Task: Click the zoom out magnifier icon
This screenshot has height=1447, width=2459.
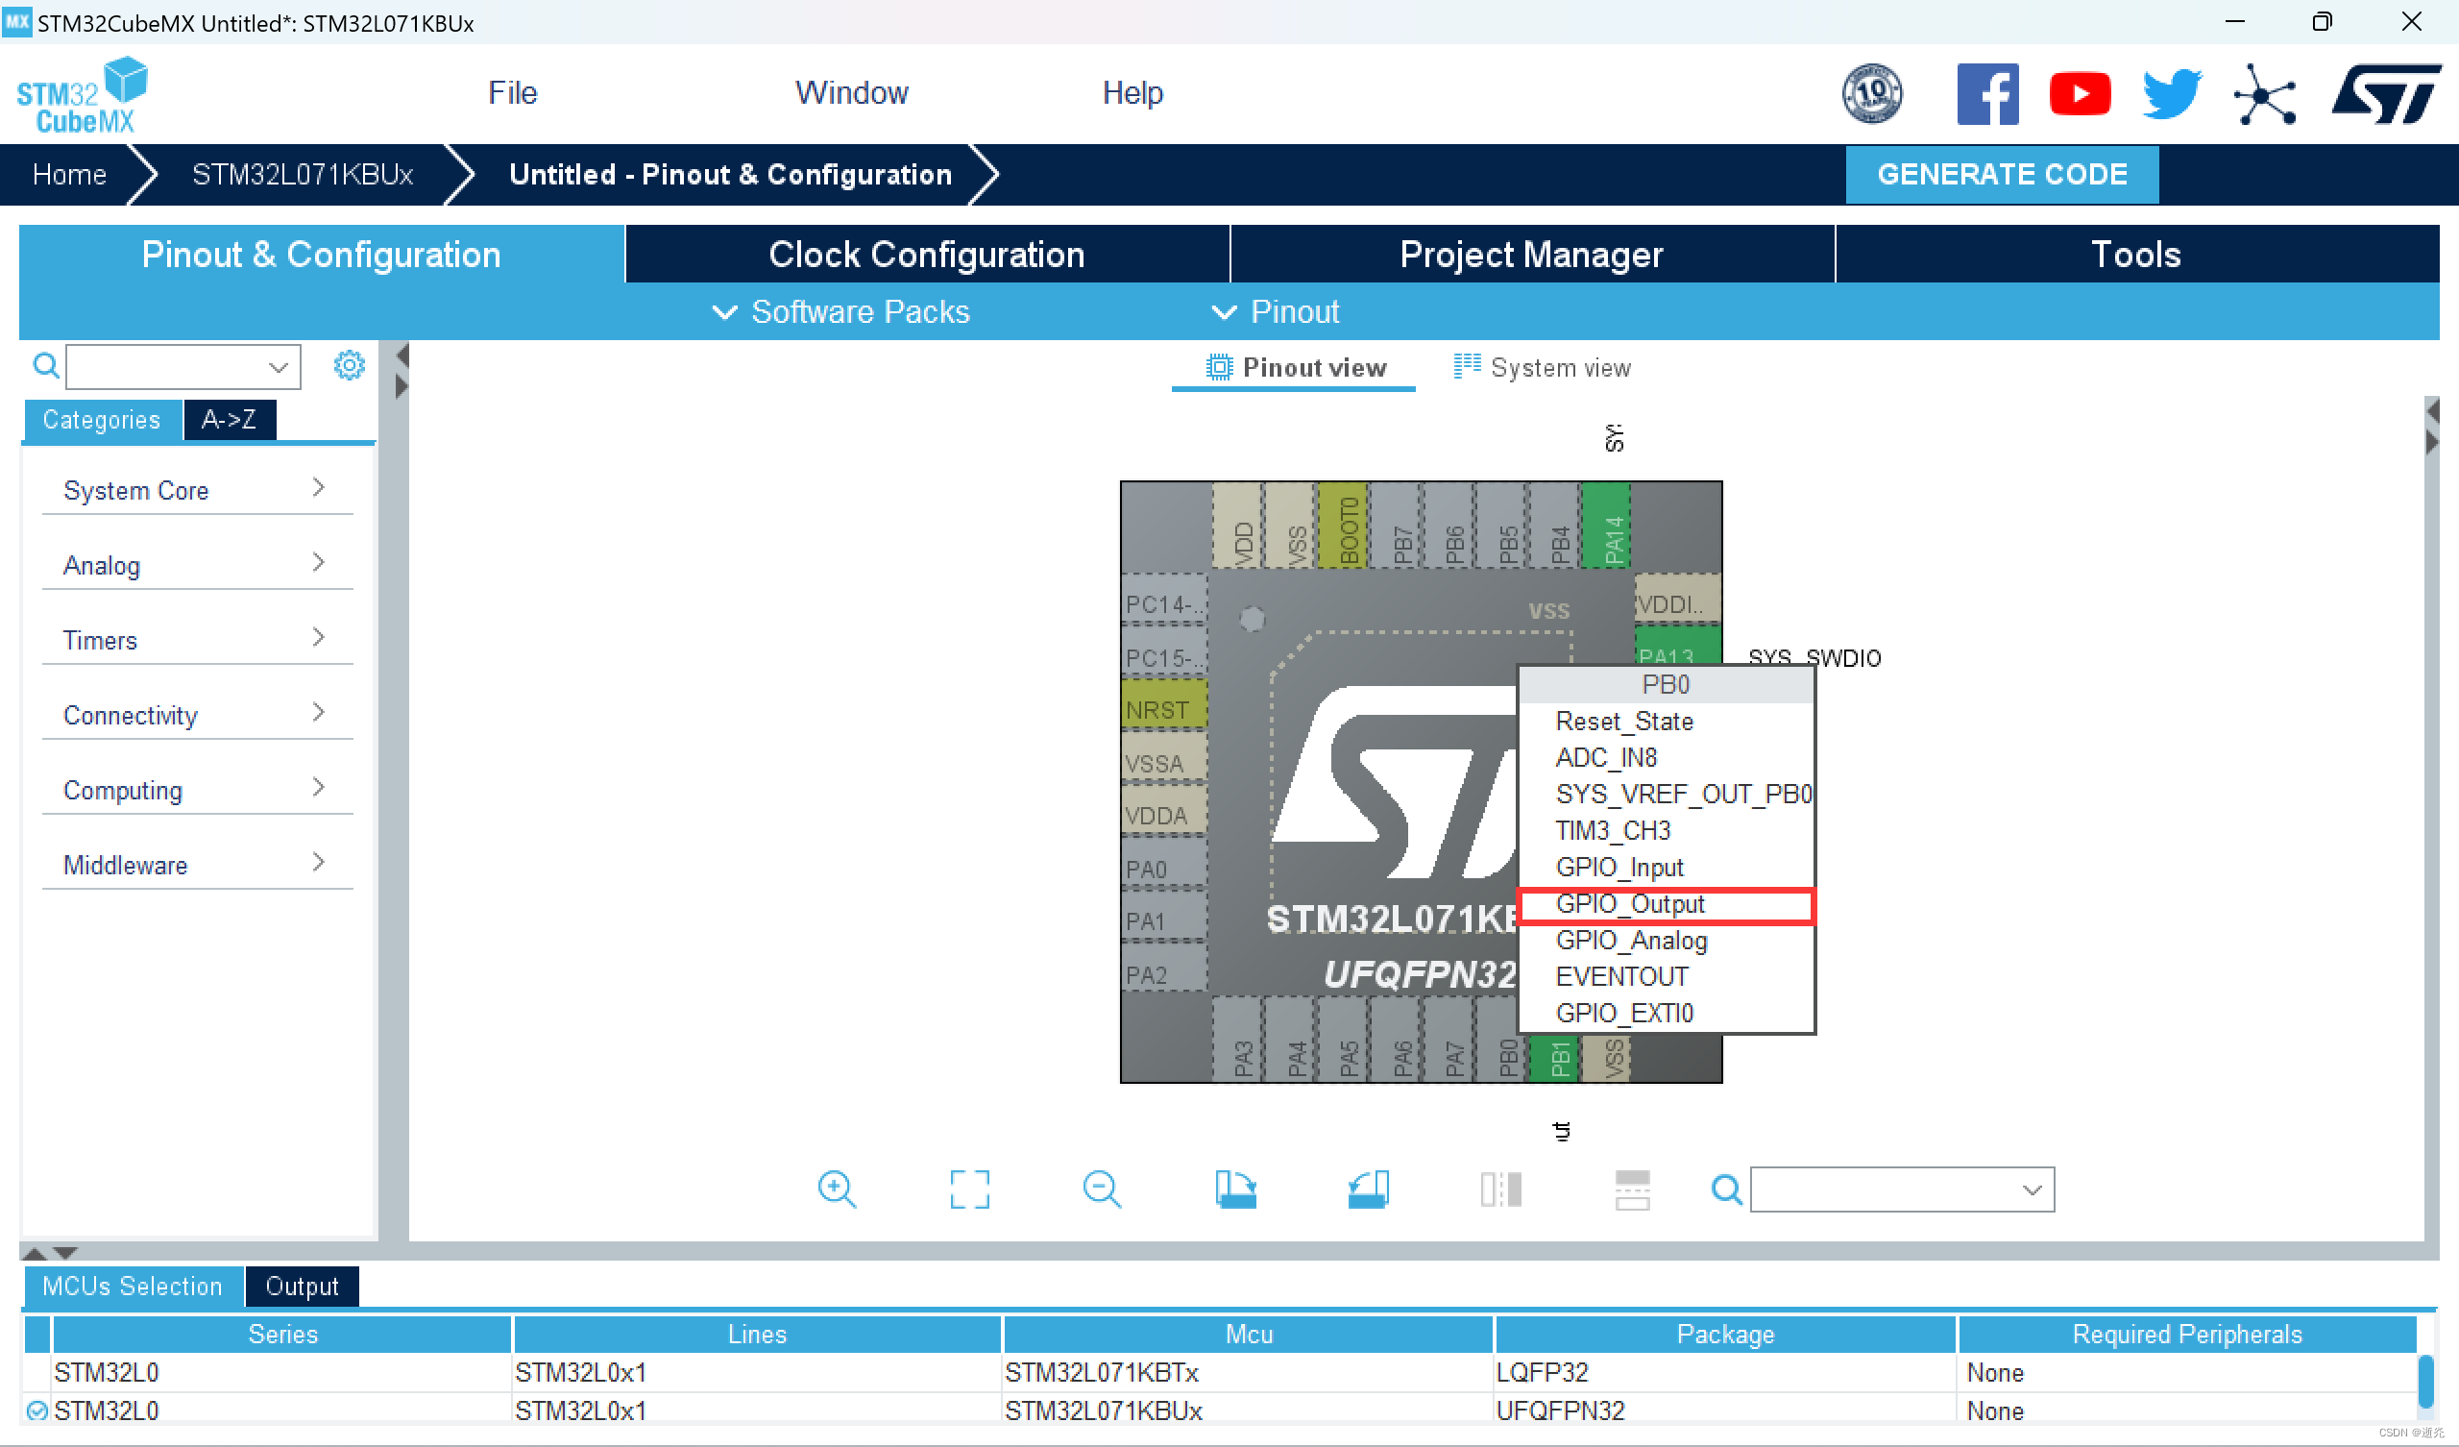Action: 1102,1189
